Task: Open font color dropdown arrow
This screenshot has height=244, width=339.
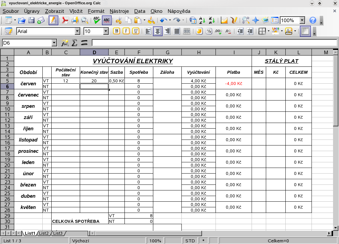Action: point(295,31)
